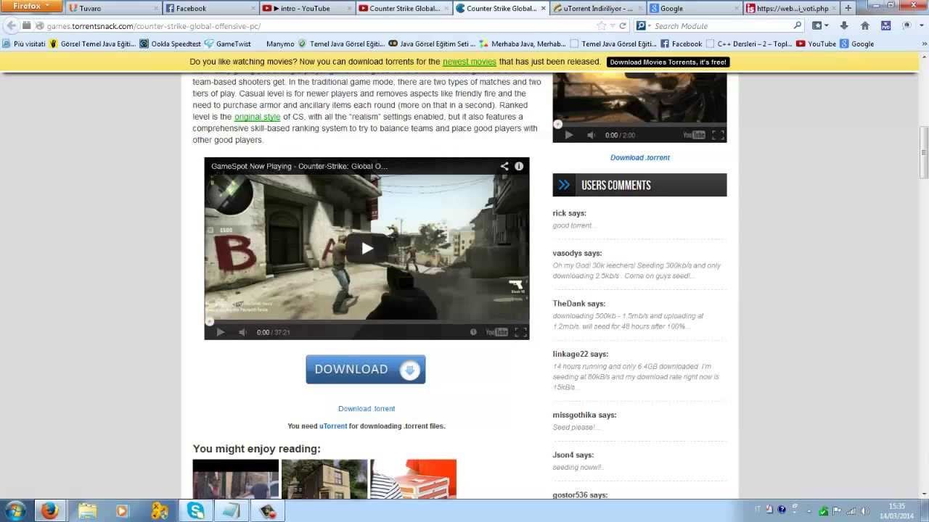Mute the sidebar trailer video
Screen dimensions: 929x522
point(591,135)
